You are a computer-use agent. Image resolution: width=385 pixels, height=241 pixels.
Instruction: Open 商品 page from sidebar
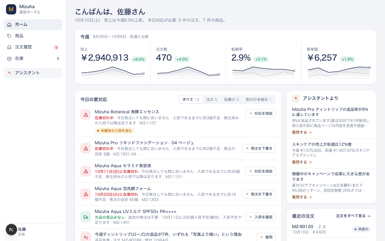pos(33,36)
